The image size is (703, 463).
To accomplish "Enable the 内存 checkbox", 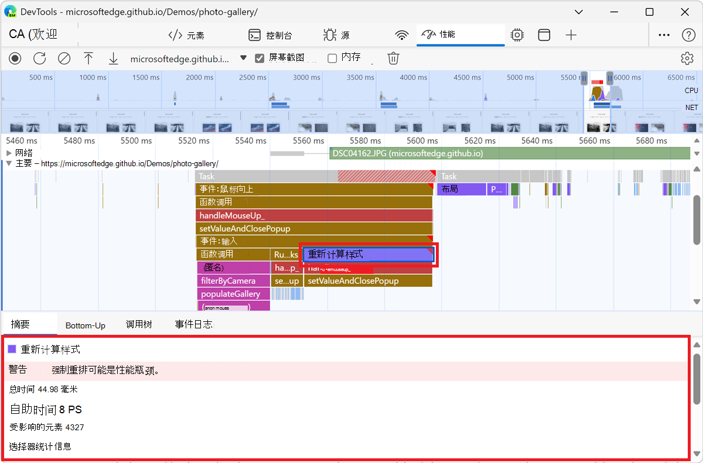I will (332, 58).
